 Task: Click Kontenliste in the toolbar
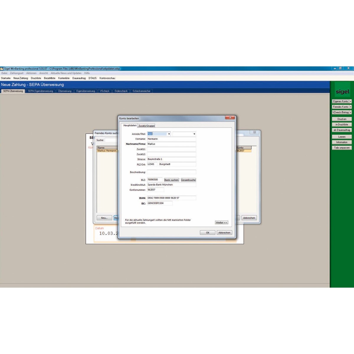click(64, 78)
